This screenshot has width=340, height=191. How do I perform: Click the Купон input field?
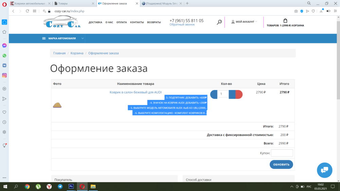click(x=282, y=153)
